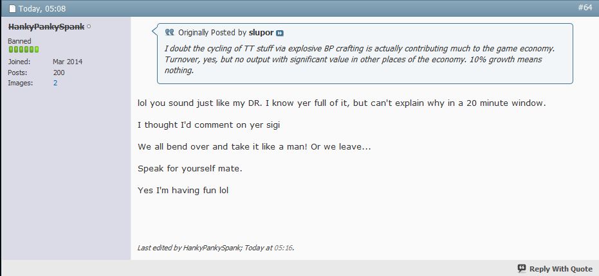
Task: View the original post via the arrow beside slupor
Action: point(280,33)
